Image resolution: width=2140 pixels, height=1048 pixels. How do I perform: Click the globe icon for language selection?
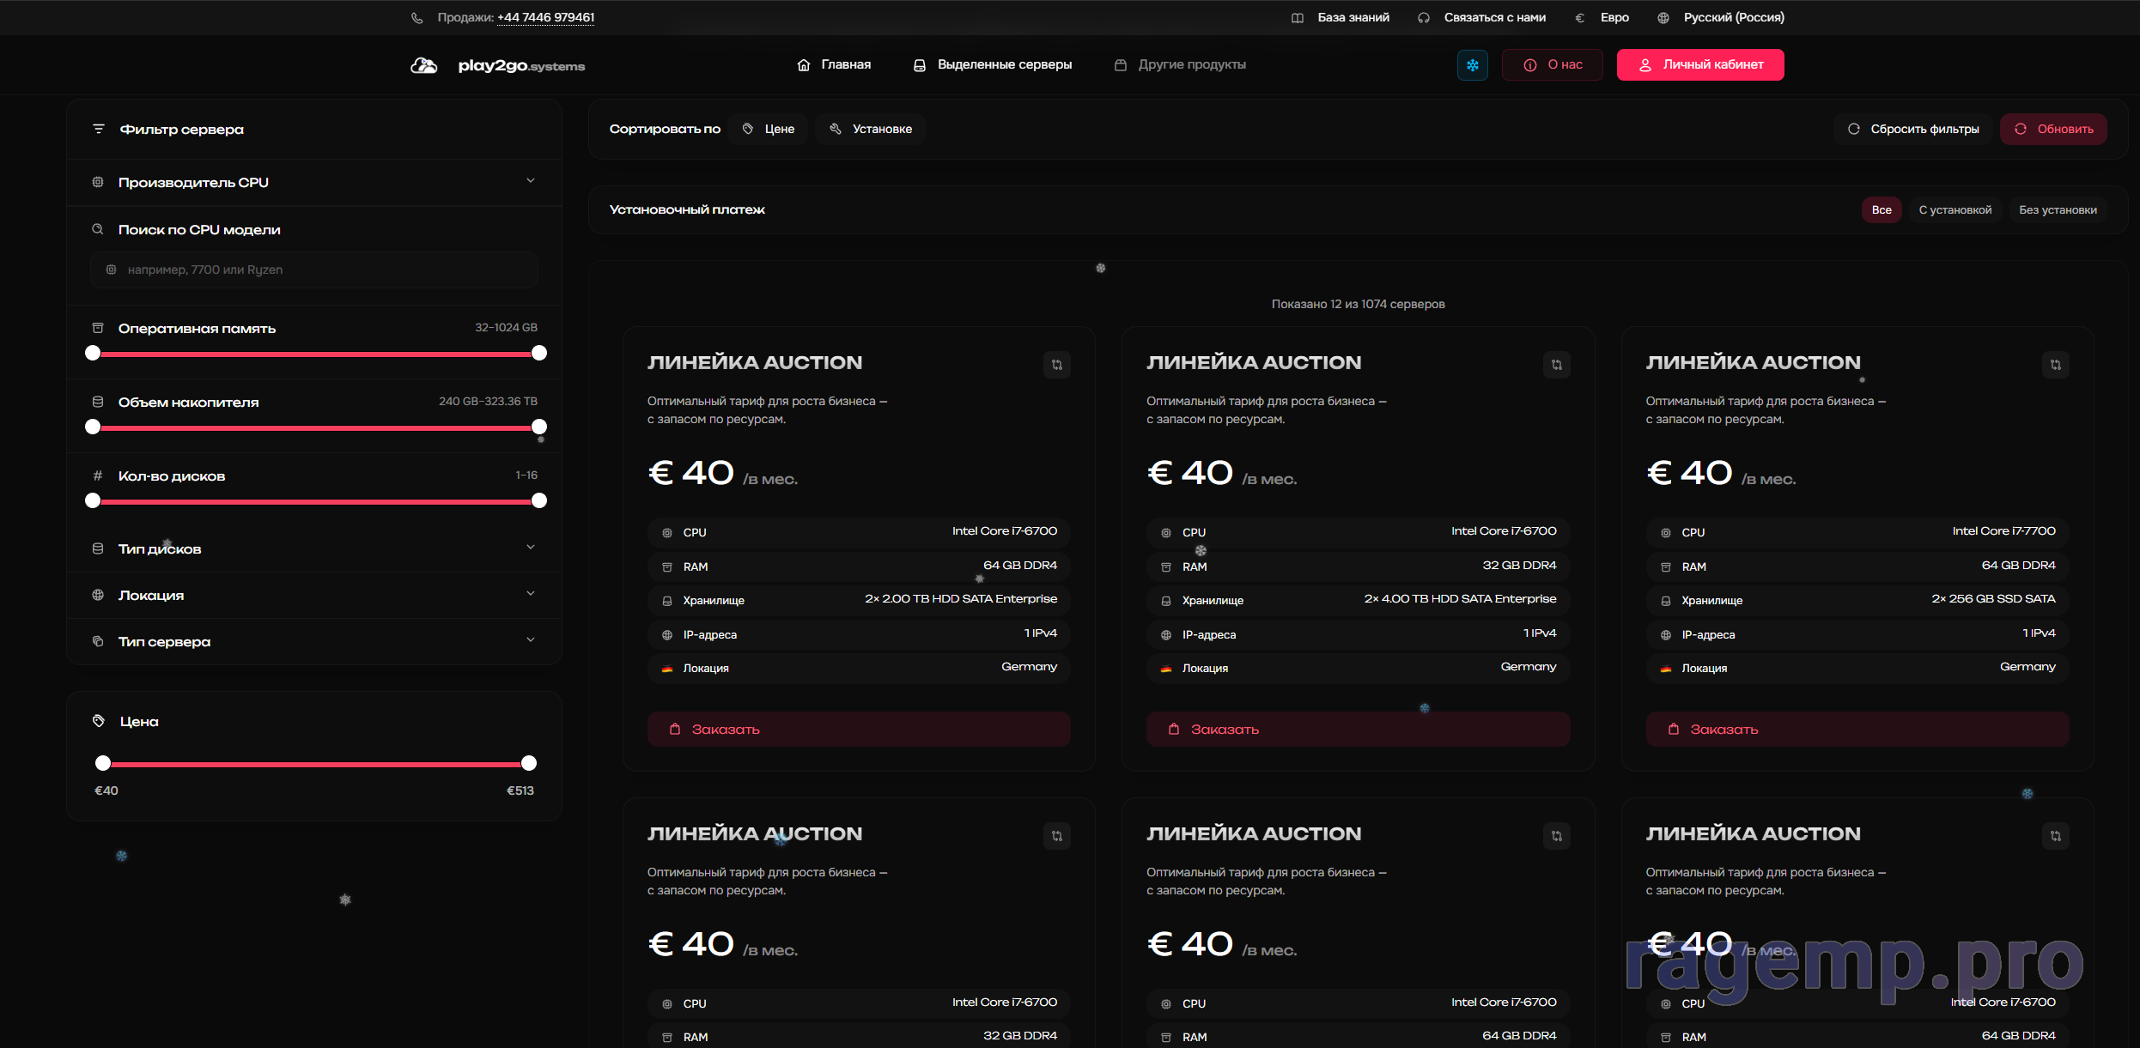pos(1663,18)
